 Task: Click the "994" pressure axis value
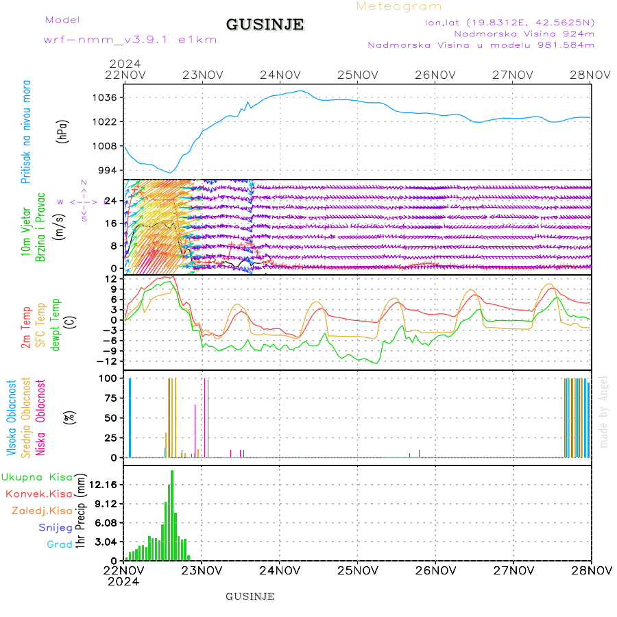(x=108, y=171)
